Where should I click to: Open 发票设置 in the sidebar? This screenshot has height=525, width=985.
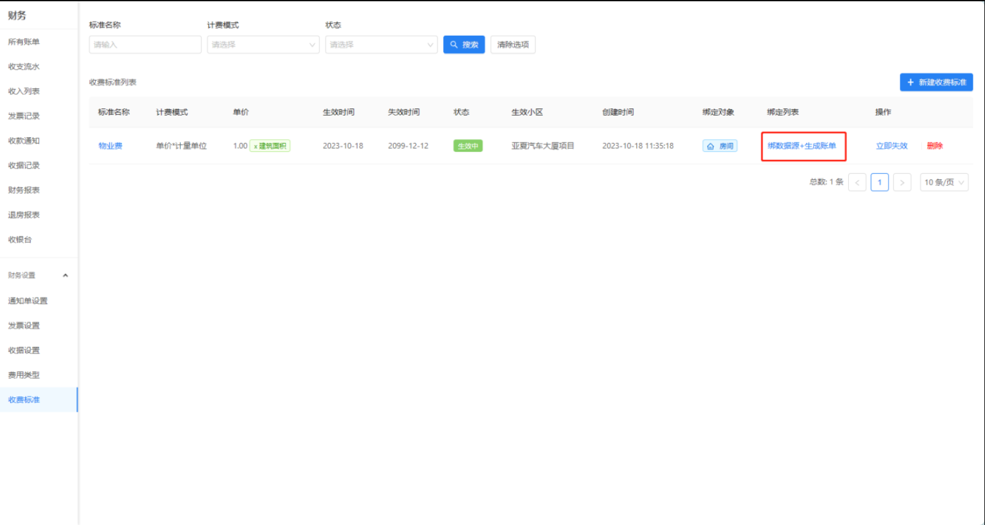tap(24, 326)
